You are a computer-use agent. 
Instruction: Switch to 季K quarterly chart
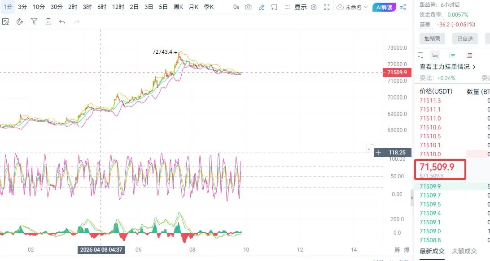209,7
